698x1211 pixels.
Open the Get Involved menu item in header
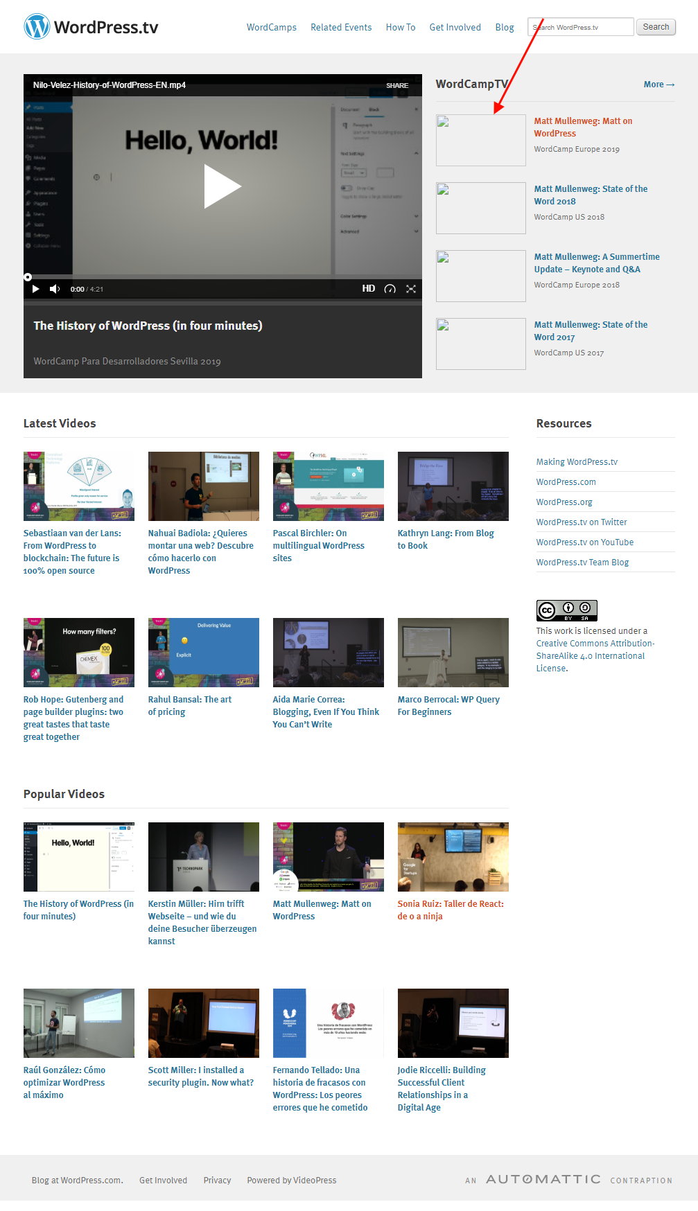point(455,28)
